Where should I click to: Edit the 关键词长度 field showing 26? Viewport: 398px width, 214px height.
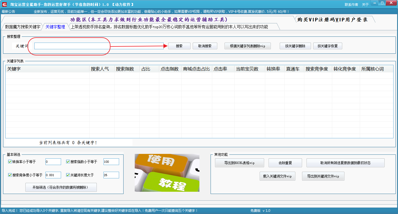click(x=111, y=175)
